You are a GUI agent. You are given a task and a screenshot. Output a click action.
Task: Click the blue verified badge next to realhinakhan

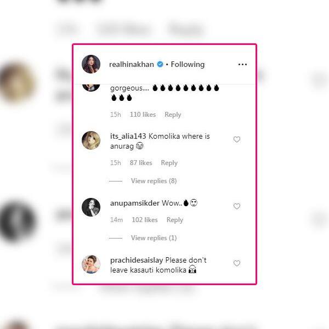click(160, 64)
